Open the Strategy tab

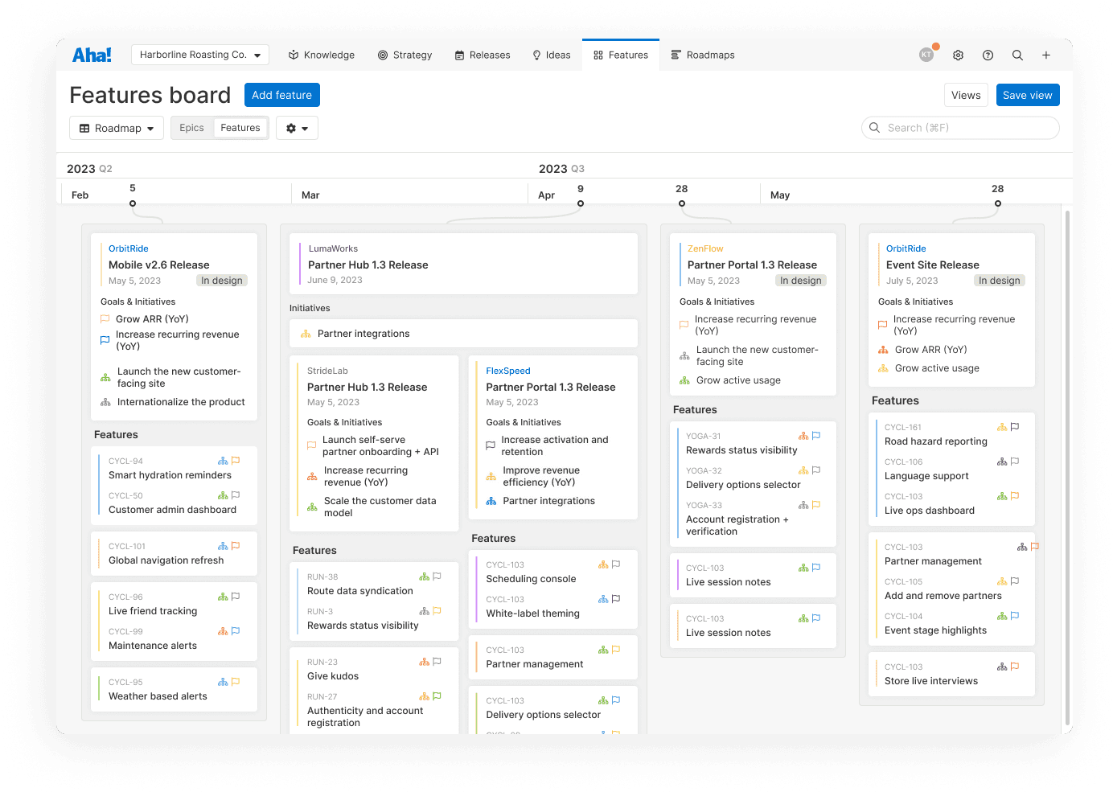click(405, 55)
